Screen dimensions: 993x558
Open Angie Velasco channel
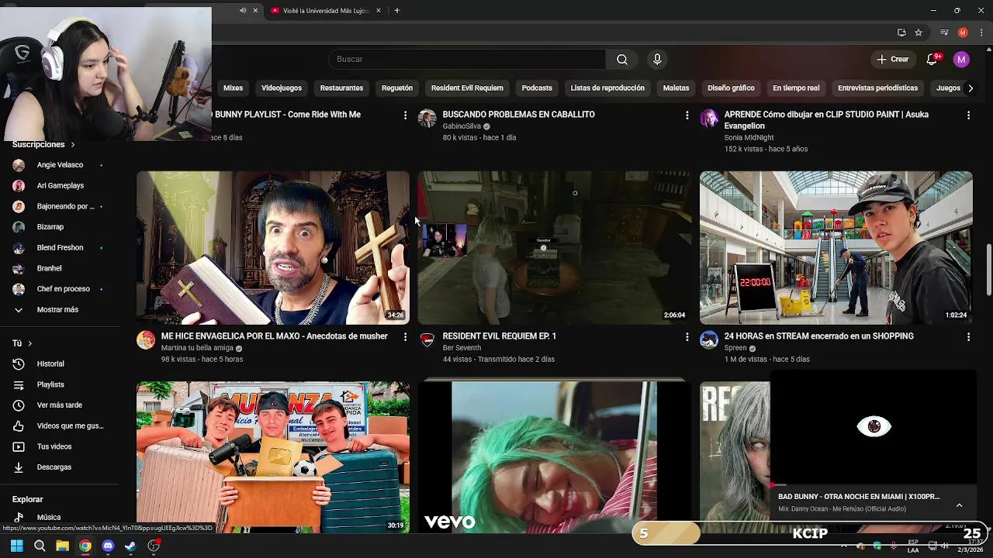58,165
